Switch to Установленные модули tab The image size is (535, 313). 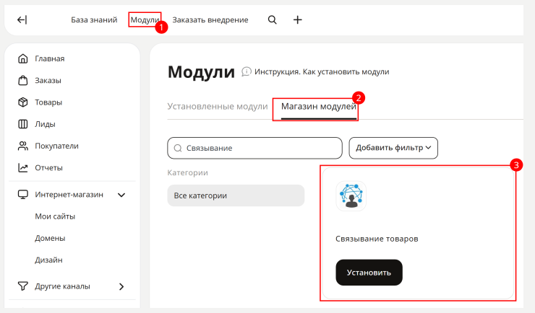tap(218, 107)
